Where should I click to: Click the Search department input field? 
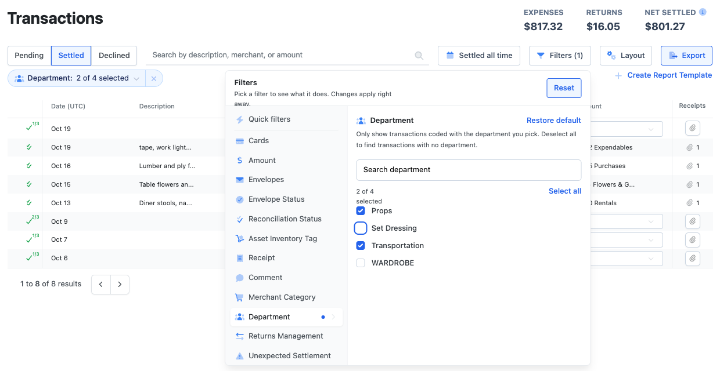coord(469,170)
